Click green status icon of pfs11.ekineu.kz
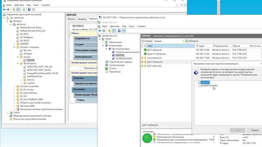Viewport: 262px width, 147px height. pyautogui.click(x=145, y=50)
